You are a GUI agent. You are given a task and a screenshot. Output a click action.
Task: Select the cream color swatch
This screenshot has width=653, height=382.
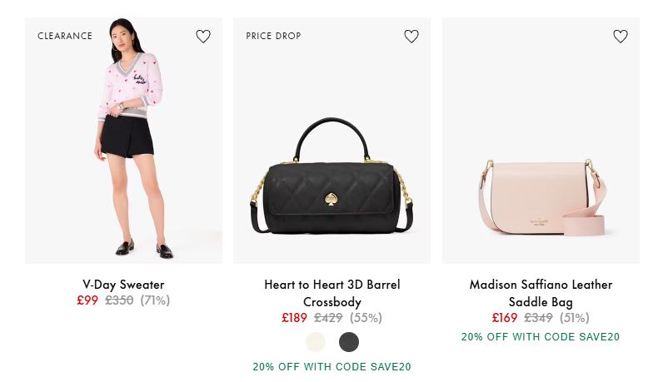click(x=316, y=342)
